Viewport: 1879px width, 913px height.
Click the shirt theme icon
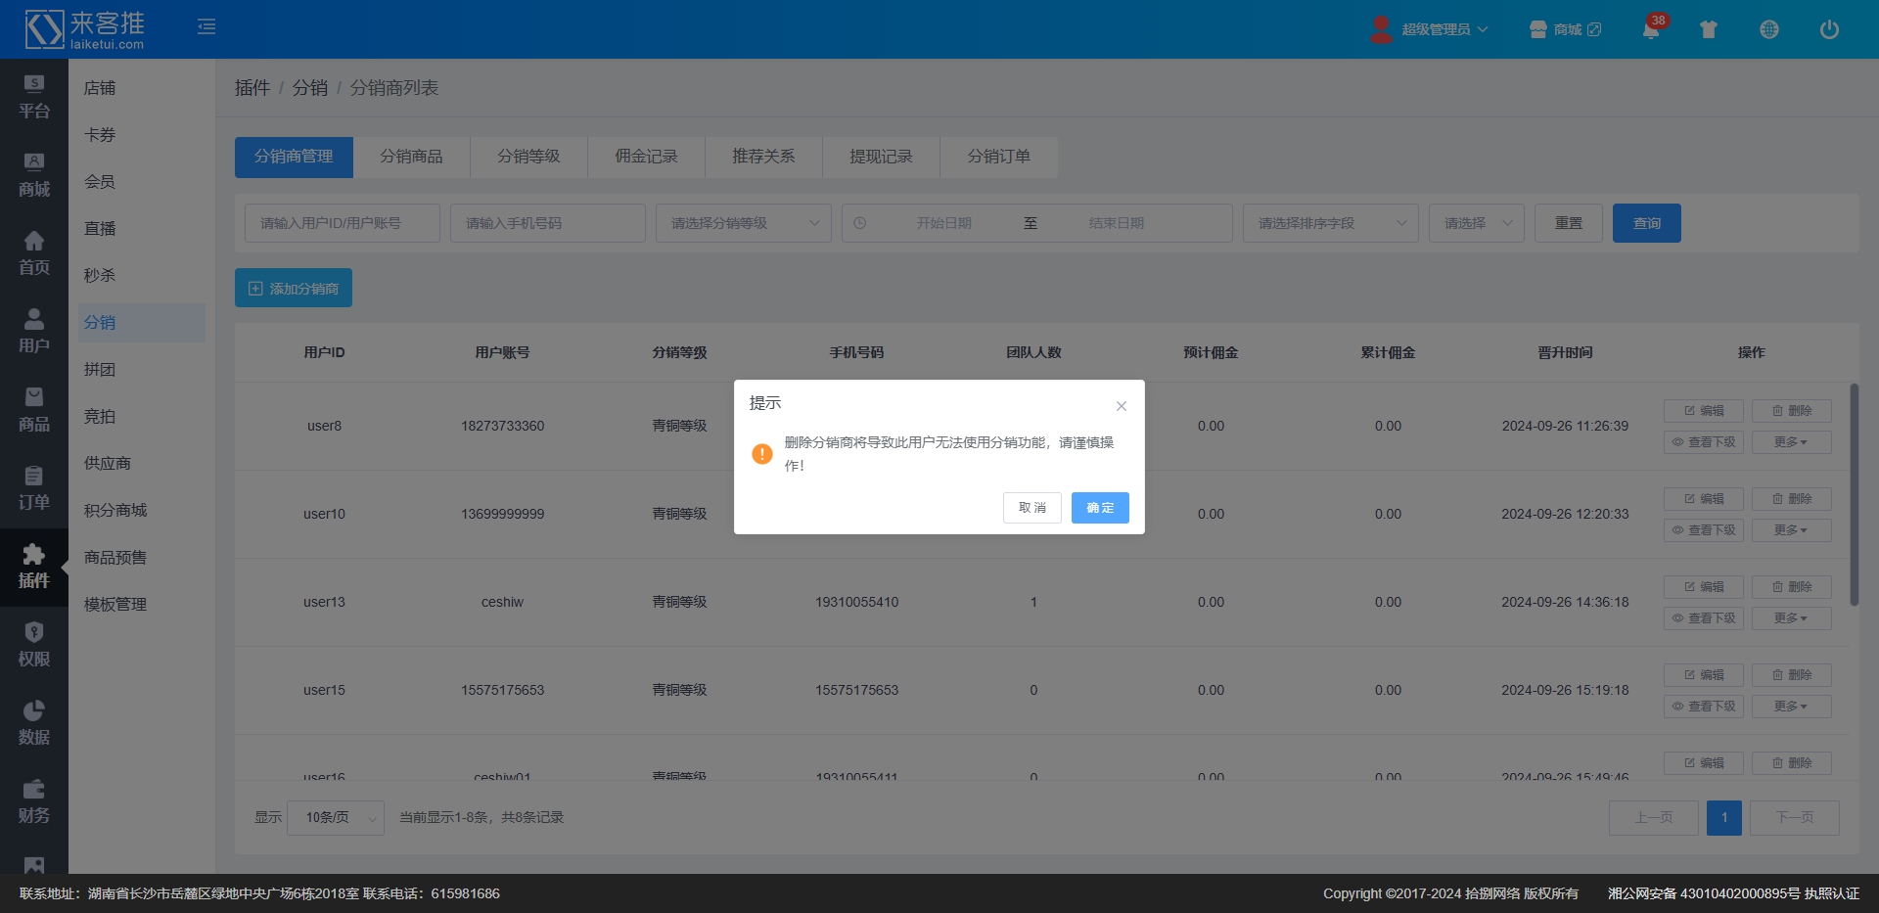click(1709, 29)
